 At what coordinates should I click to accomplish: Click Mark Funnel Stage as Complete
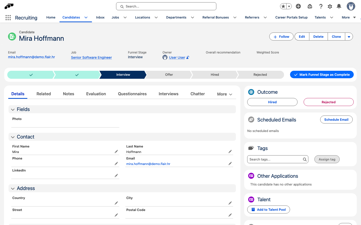tap(322, 74)
